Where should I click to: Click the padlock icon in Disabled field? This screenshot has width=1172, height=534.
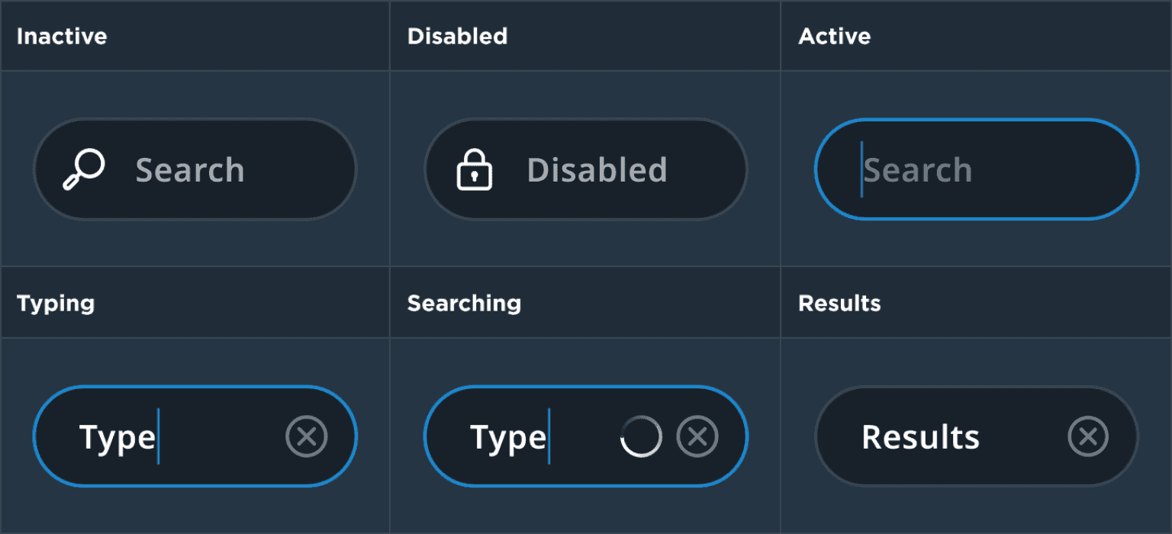(x=474, y=169)
